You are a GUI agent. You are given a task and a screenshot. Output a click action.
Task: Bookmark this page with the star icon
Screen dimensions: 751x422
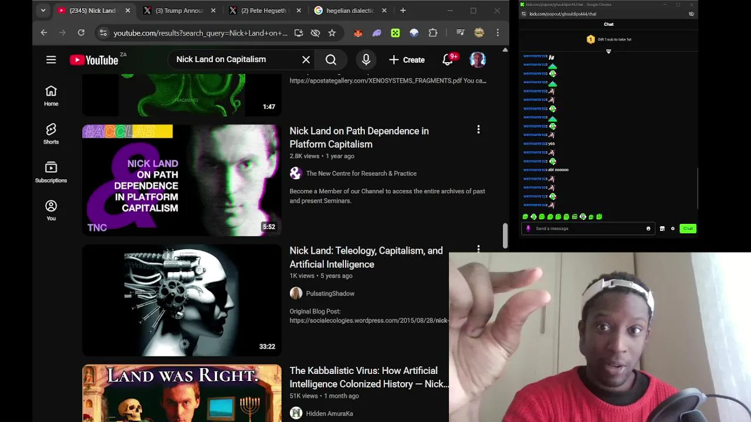(332, 33)
